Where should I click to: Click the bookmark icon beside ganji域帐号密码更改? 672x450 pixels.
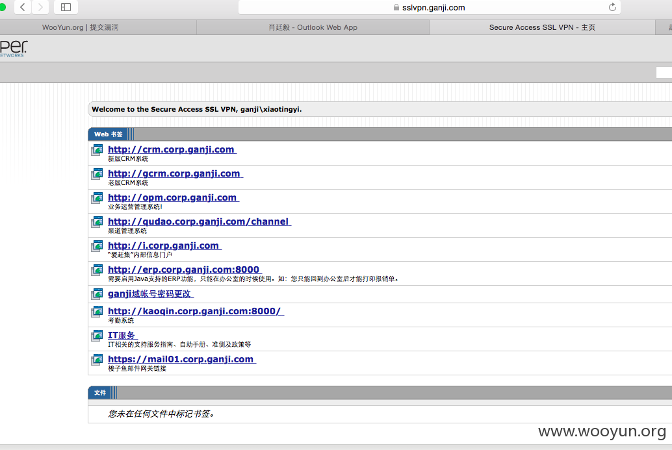point(97,294)
